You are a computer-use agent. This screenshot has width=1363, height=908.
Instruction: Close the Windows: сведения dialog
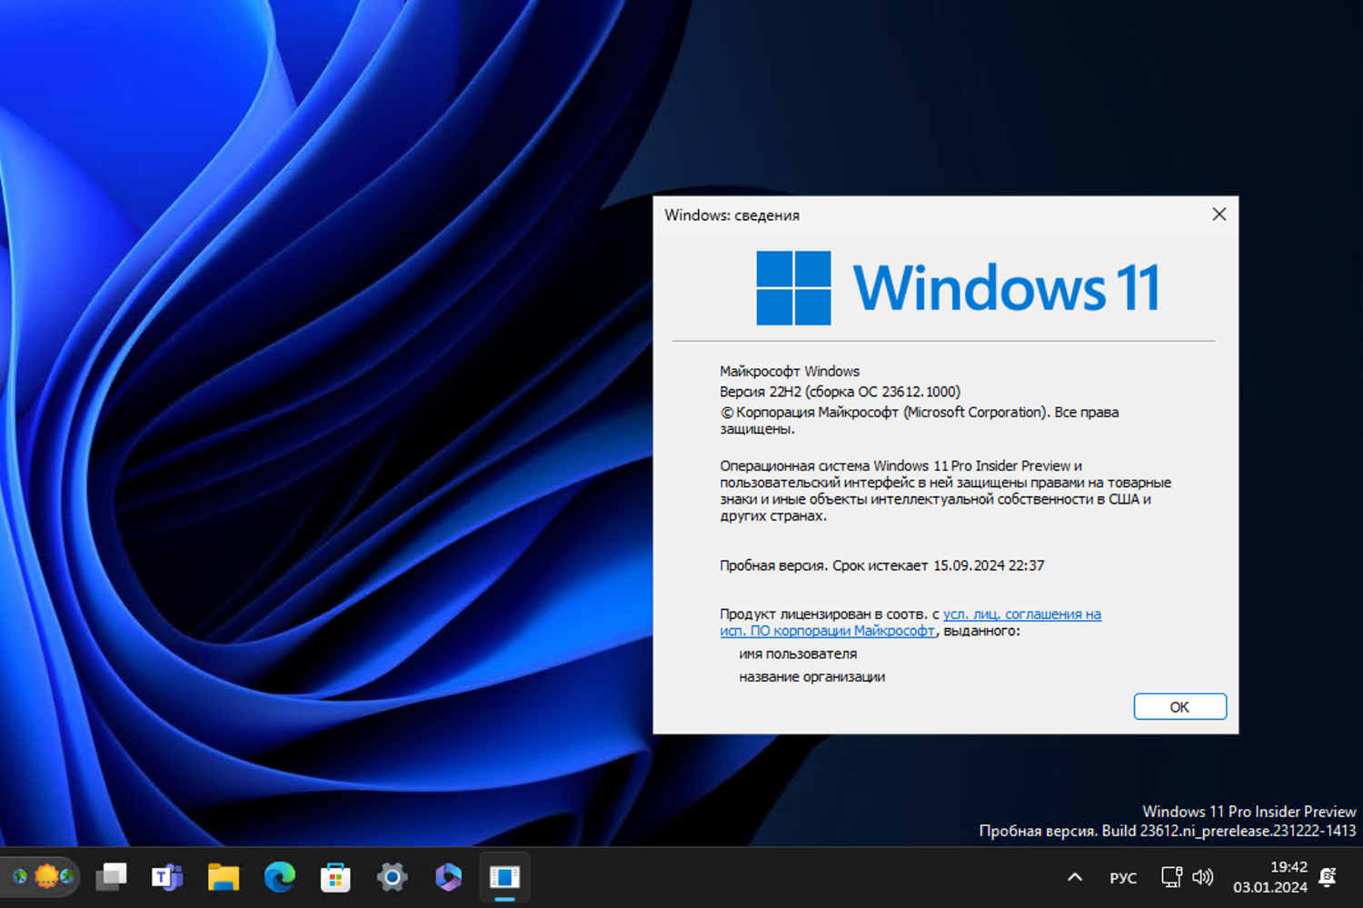[1219, 215]
